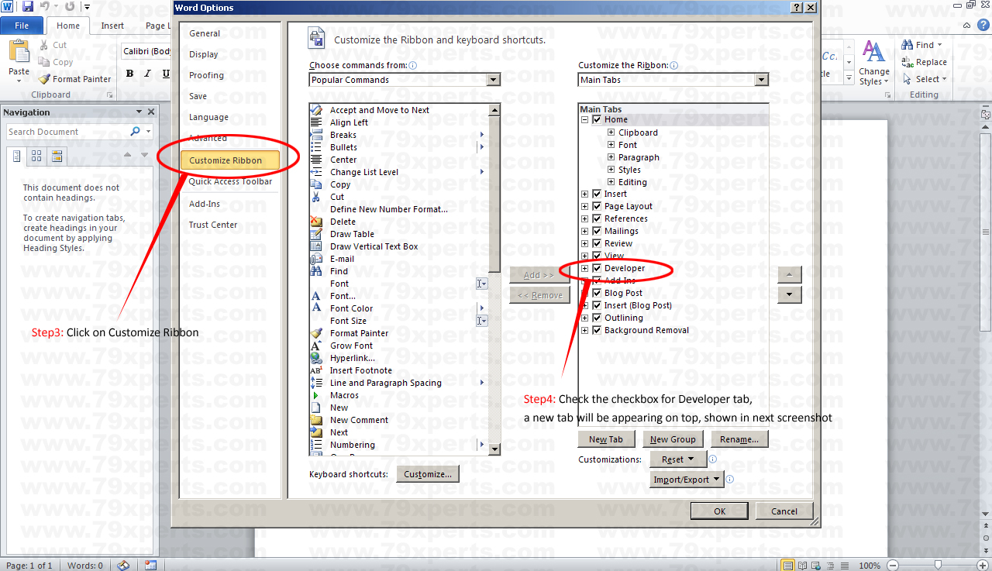992x571 pixels.
Task: Close the Navigation pane
Action: tap(151, 112)
